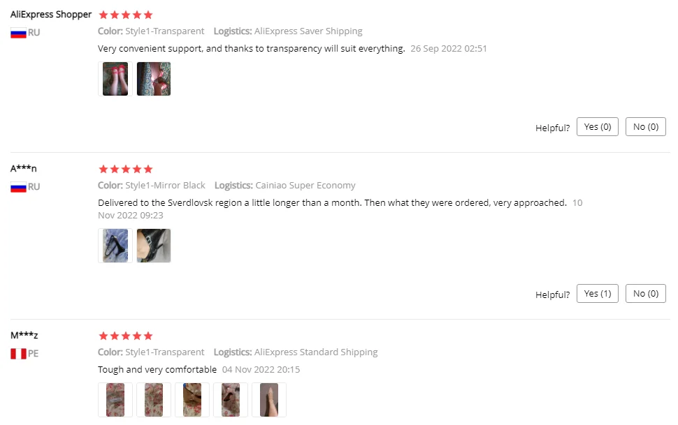Vote No (0) on A***n's review
Image resolution: width=678 pixels, height=425 pixels.
tap(646, 293)
